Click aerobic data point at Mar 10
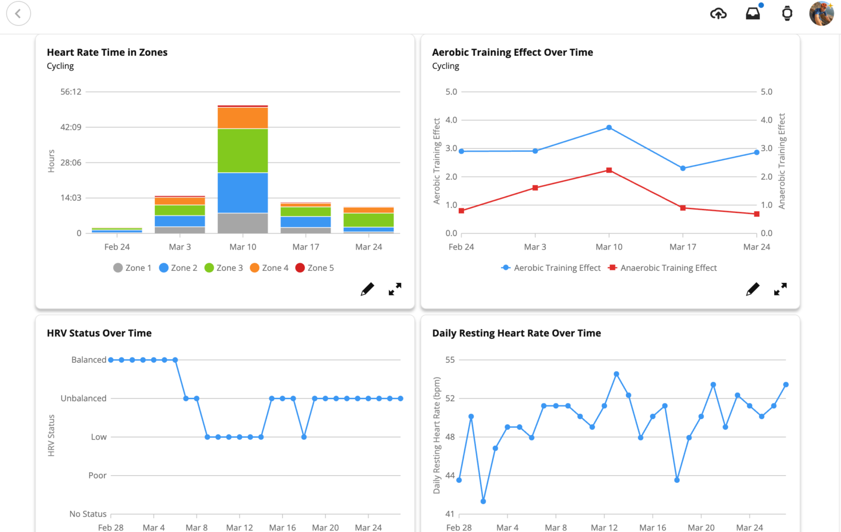The height and width of the screenshot is (532, 841). pyautogui.click(x=609, y=128)
